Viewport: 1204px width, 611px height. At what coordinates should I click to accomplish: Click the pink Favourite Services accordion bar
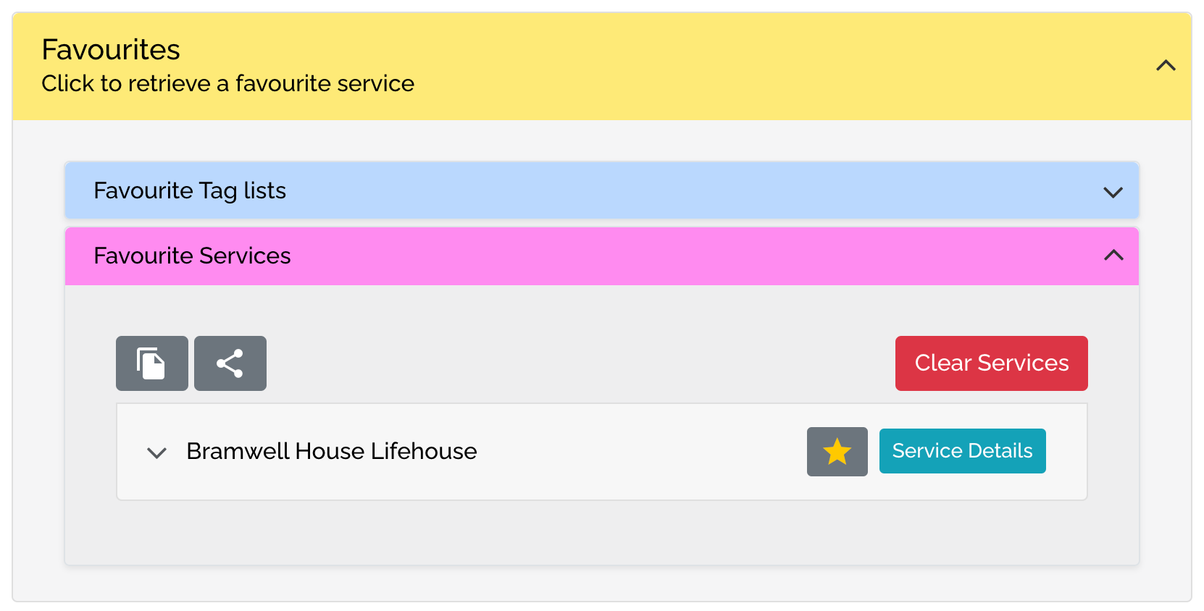click(602, 256)
